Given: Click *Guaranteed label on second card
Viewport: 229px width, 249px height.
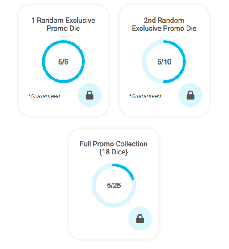Looking at the screenshot, I should pyautogui.click(x=145, y=96).
